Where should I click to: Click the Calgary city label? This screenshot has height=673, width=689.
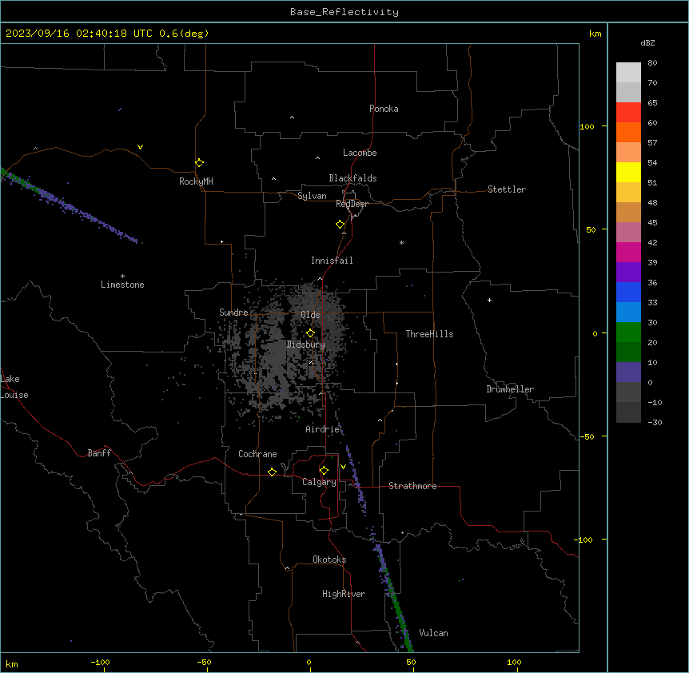319,482
